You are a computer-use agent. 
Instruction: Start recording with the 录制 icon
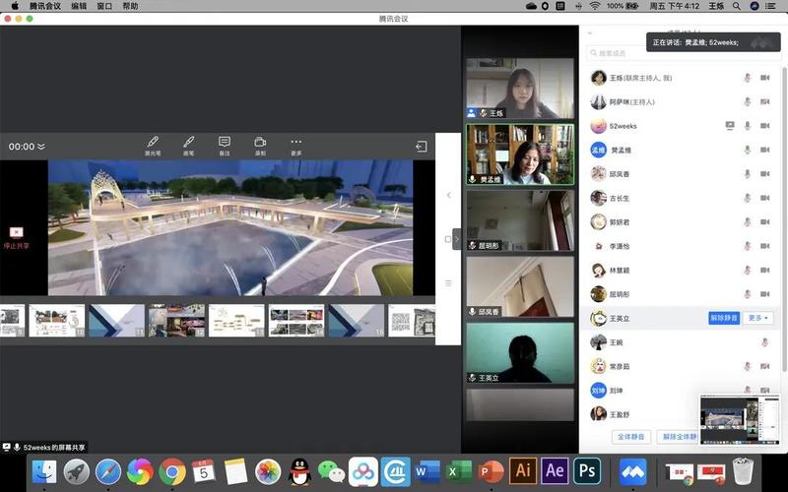click(x=260, y=146)
